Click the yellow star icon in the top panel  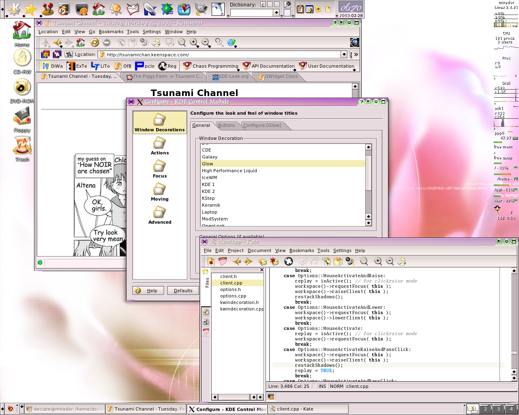[x=31, y=9]
